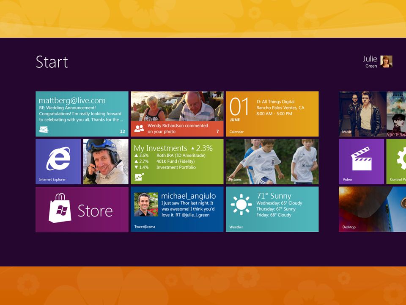Viewport: 406px width, 305px height.
Task: Open the couple photo in social tile
Action: point(177,106)
